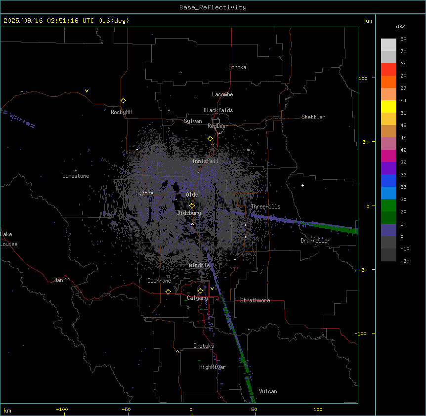426x416 pixels.
Task: Click the Lake Louise label
Action: 9,239
